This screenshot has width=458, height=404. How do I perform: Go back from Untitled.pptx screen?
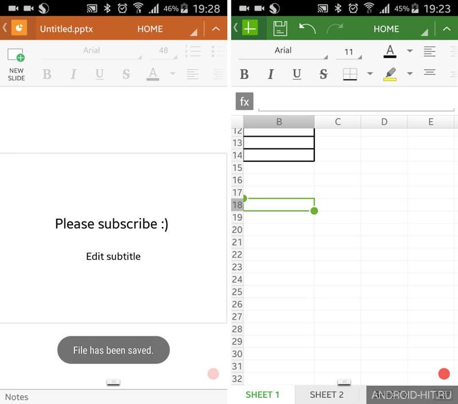pyautogui.click(x=5, y=28)
